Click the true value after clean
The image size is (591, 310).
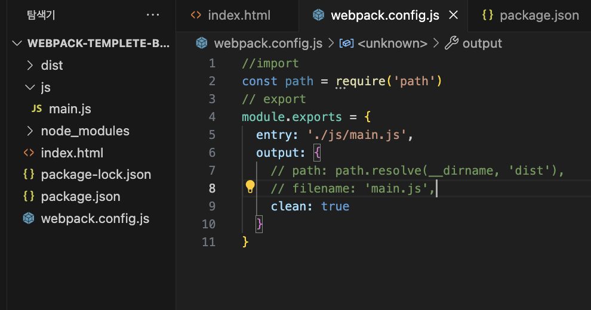tap(335, 206)
